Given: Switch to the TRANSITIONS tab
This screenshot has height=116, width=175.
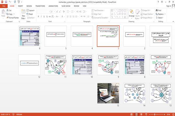Looking at the screenshot, I should coord(40,6).
